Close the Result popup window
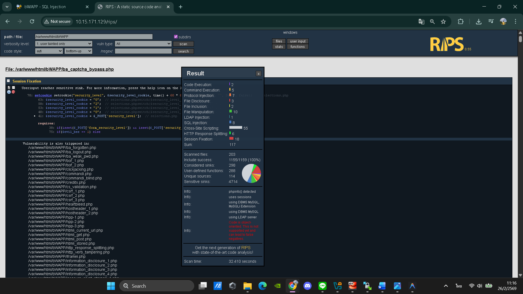The image size is (523, 294). point(259,73)
